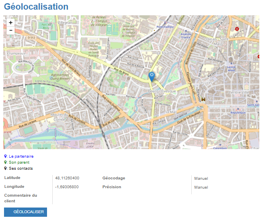The image size is (262, 220).
Task: Click the blue partner location marker
Action: tap(152, 77)
